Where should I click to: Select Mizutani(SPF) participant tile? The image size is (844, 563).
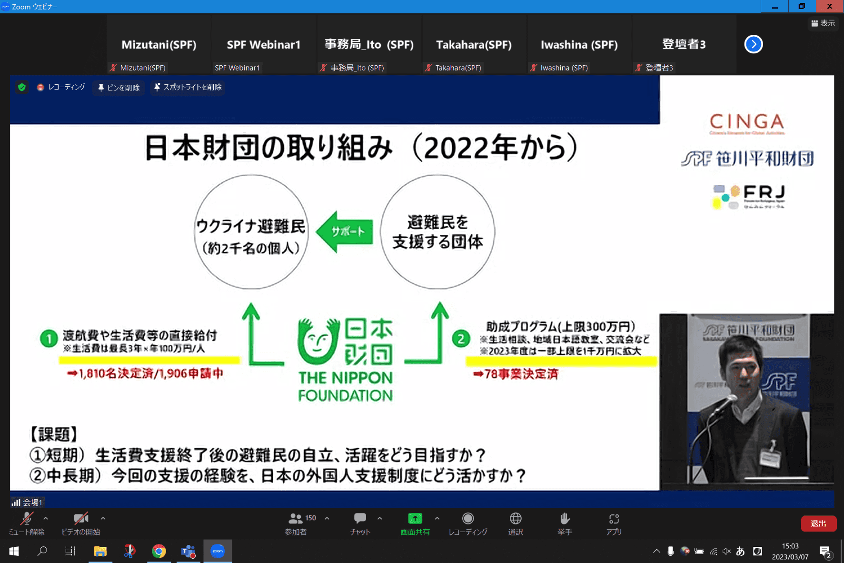(x=159, y=44)
